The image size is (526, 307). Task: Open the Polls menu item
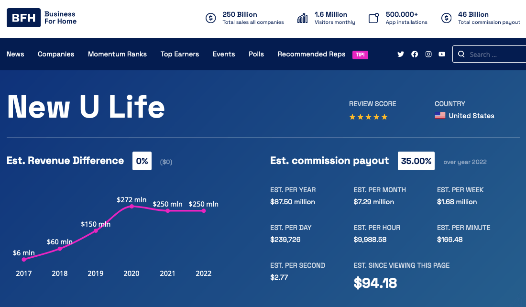[256, 54]
